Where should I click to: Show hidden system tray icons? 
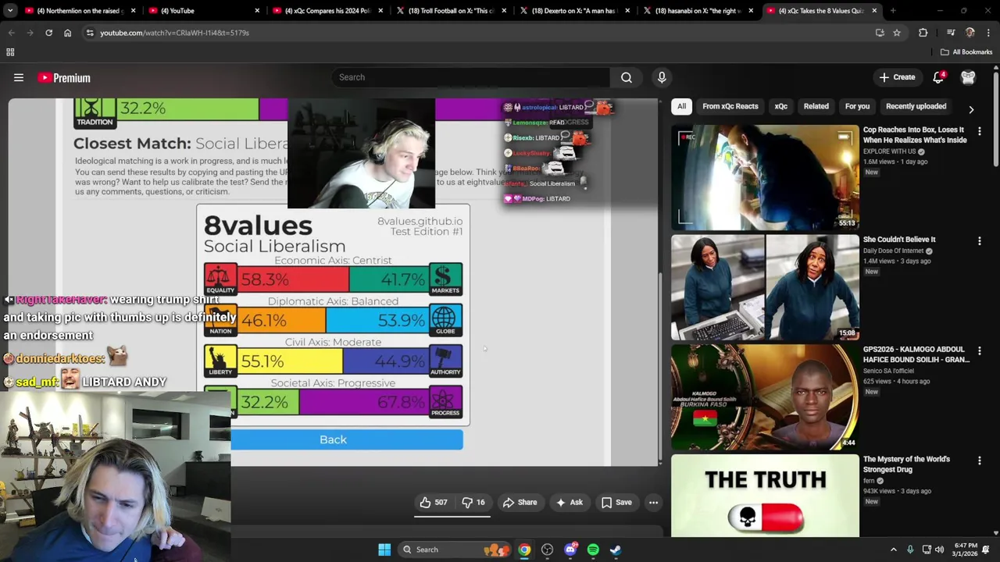[893, 550]
